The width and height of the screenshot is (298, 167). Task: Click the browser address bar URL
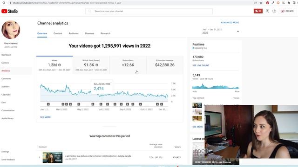tap(67, 3)
